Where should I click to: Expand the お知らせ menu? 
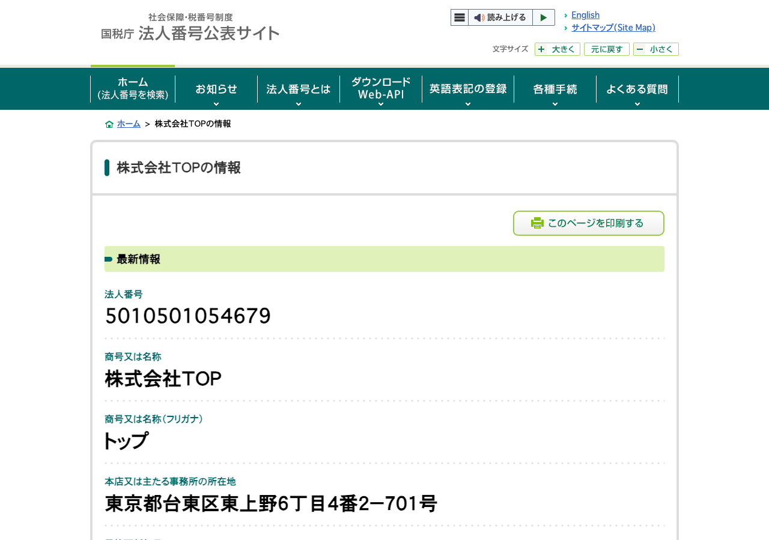tap(216, 89)
